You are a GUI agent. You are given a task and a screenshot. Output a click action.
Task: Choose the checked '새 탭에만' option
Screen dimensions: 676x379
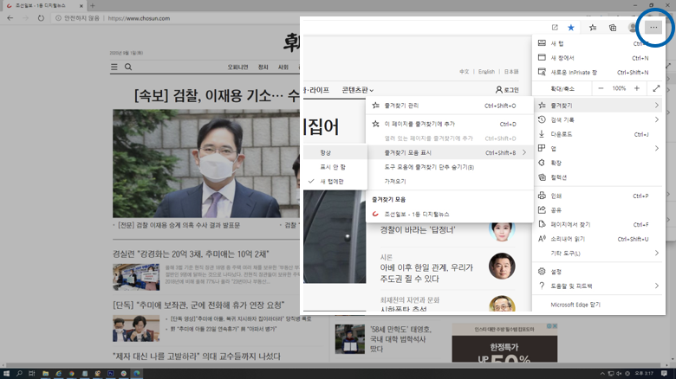(x=333, y=181)
